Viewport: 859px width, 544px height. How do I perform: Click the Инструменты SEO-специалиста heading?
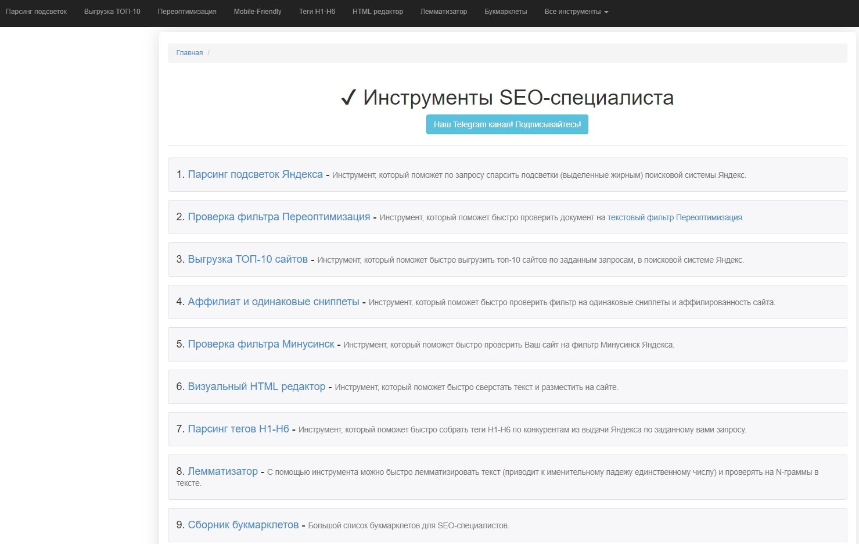point(518,98)
